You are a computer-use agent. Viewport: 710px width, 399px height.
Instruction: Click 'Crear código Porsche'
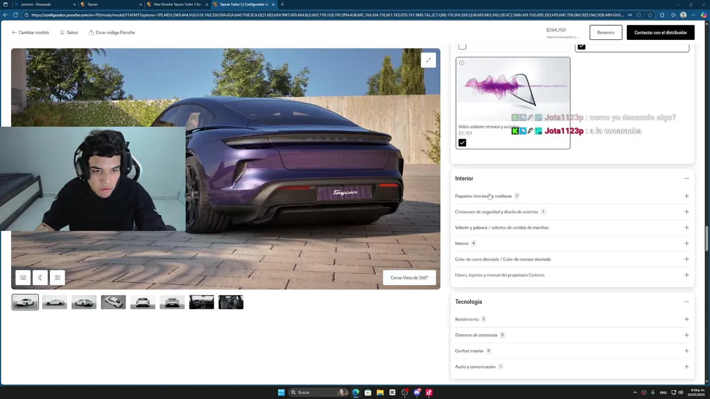click(111, 33)
